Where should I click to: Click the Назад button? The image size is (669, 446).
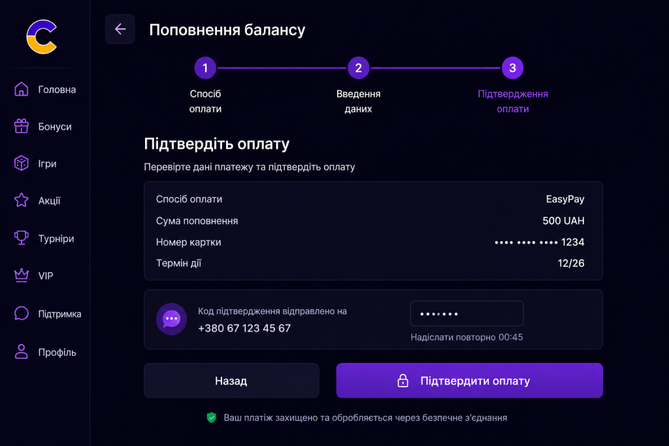pos(231,380)
